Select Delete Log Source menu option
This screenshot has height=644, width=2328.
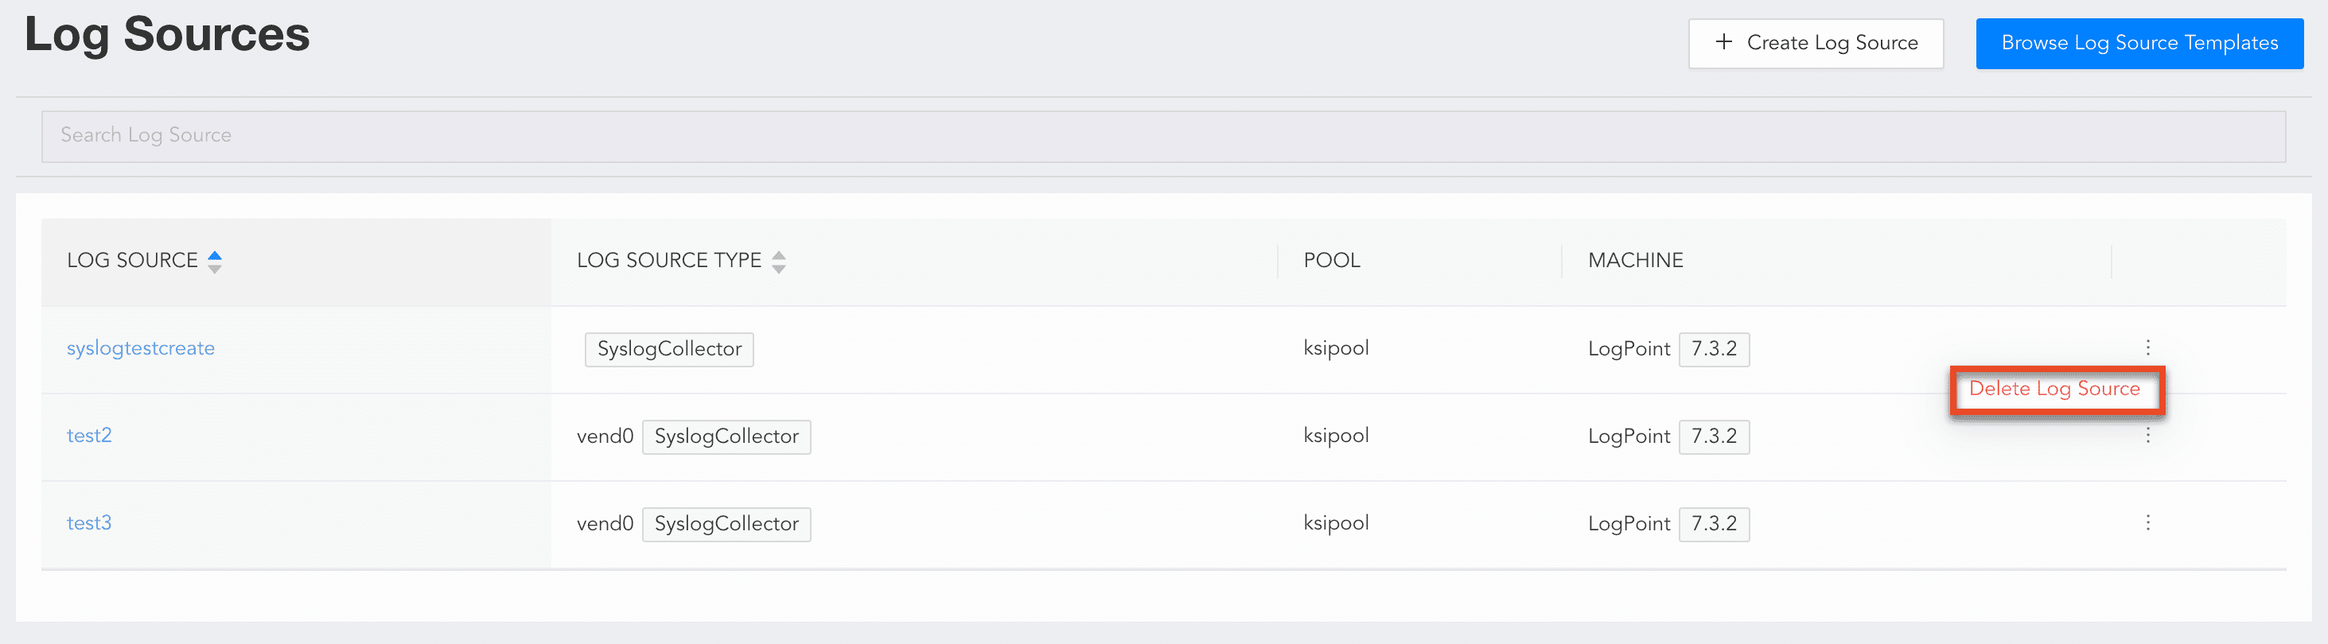(2054, 390)
